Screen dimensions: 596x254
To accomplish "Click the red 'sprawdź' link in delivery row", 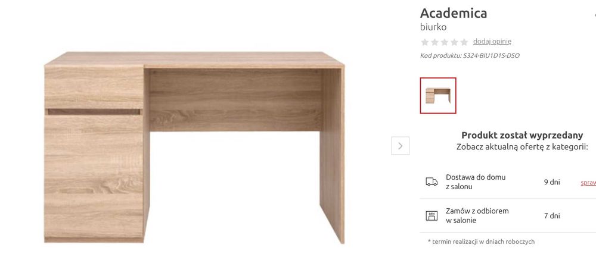I will click(588, 183).
